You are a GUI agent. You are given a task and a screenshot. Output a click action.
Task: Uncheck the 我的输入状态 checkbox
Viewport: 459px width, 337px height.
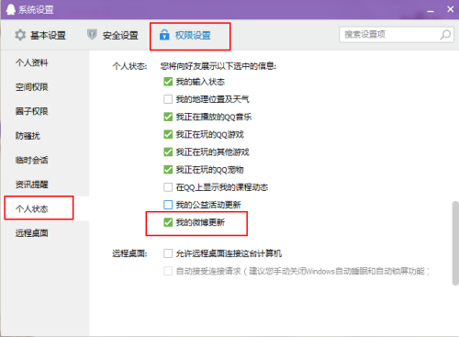tap(168, 82)
